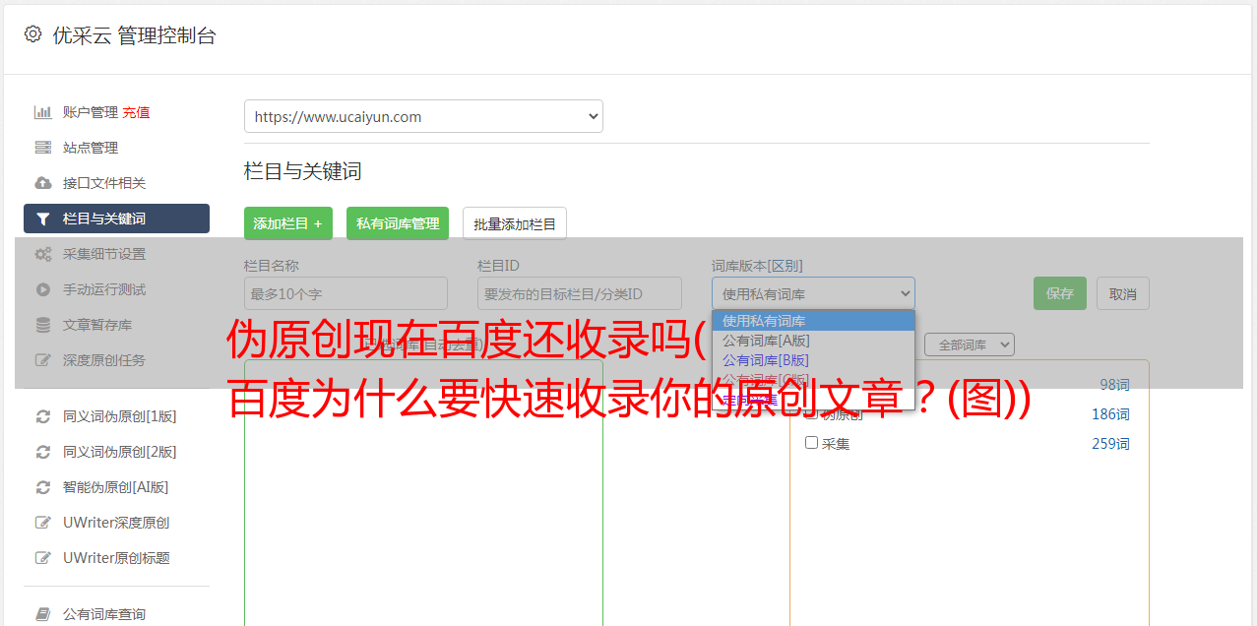Open 智能伪原创[AI版] in the sidebar

pyautogui.click(x=116, y=487)
